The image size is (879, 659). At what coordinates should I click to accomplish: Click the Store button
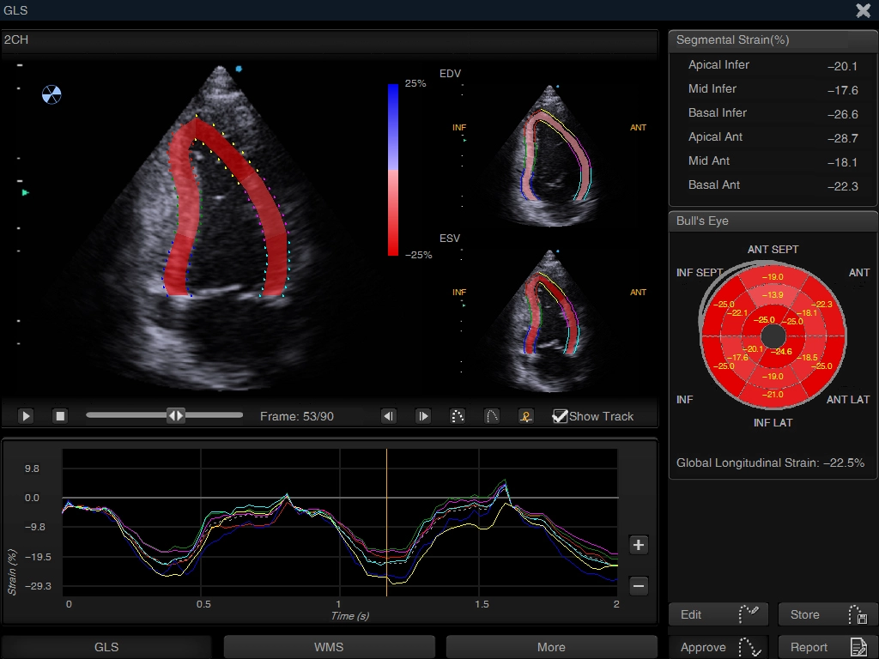tap(828, 614)
